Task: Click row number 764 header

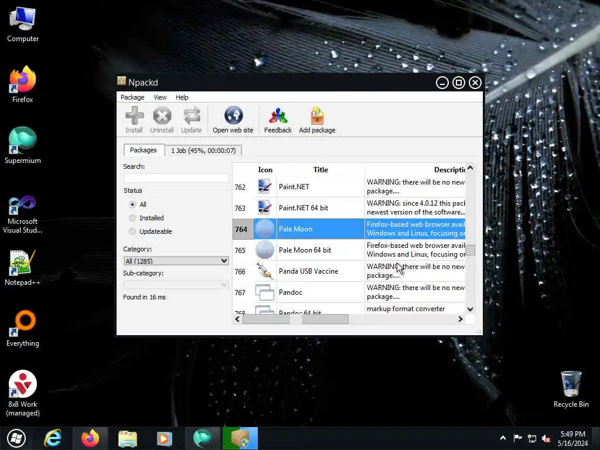Action: 243,229
